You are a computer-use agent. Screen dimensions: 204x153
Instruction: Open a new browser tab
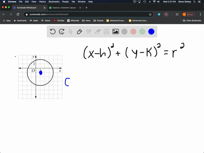[x=86, y=8]
